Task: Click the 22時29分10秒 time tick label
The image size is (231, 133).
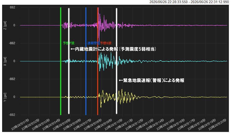Action: coord(114,124)
